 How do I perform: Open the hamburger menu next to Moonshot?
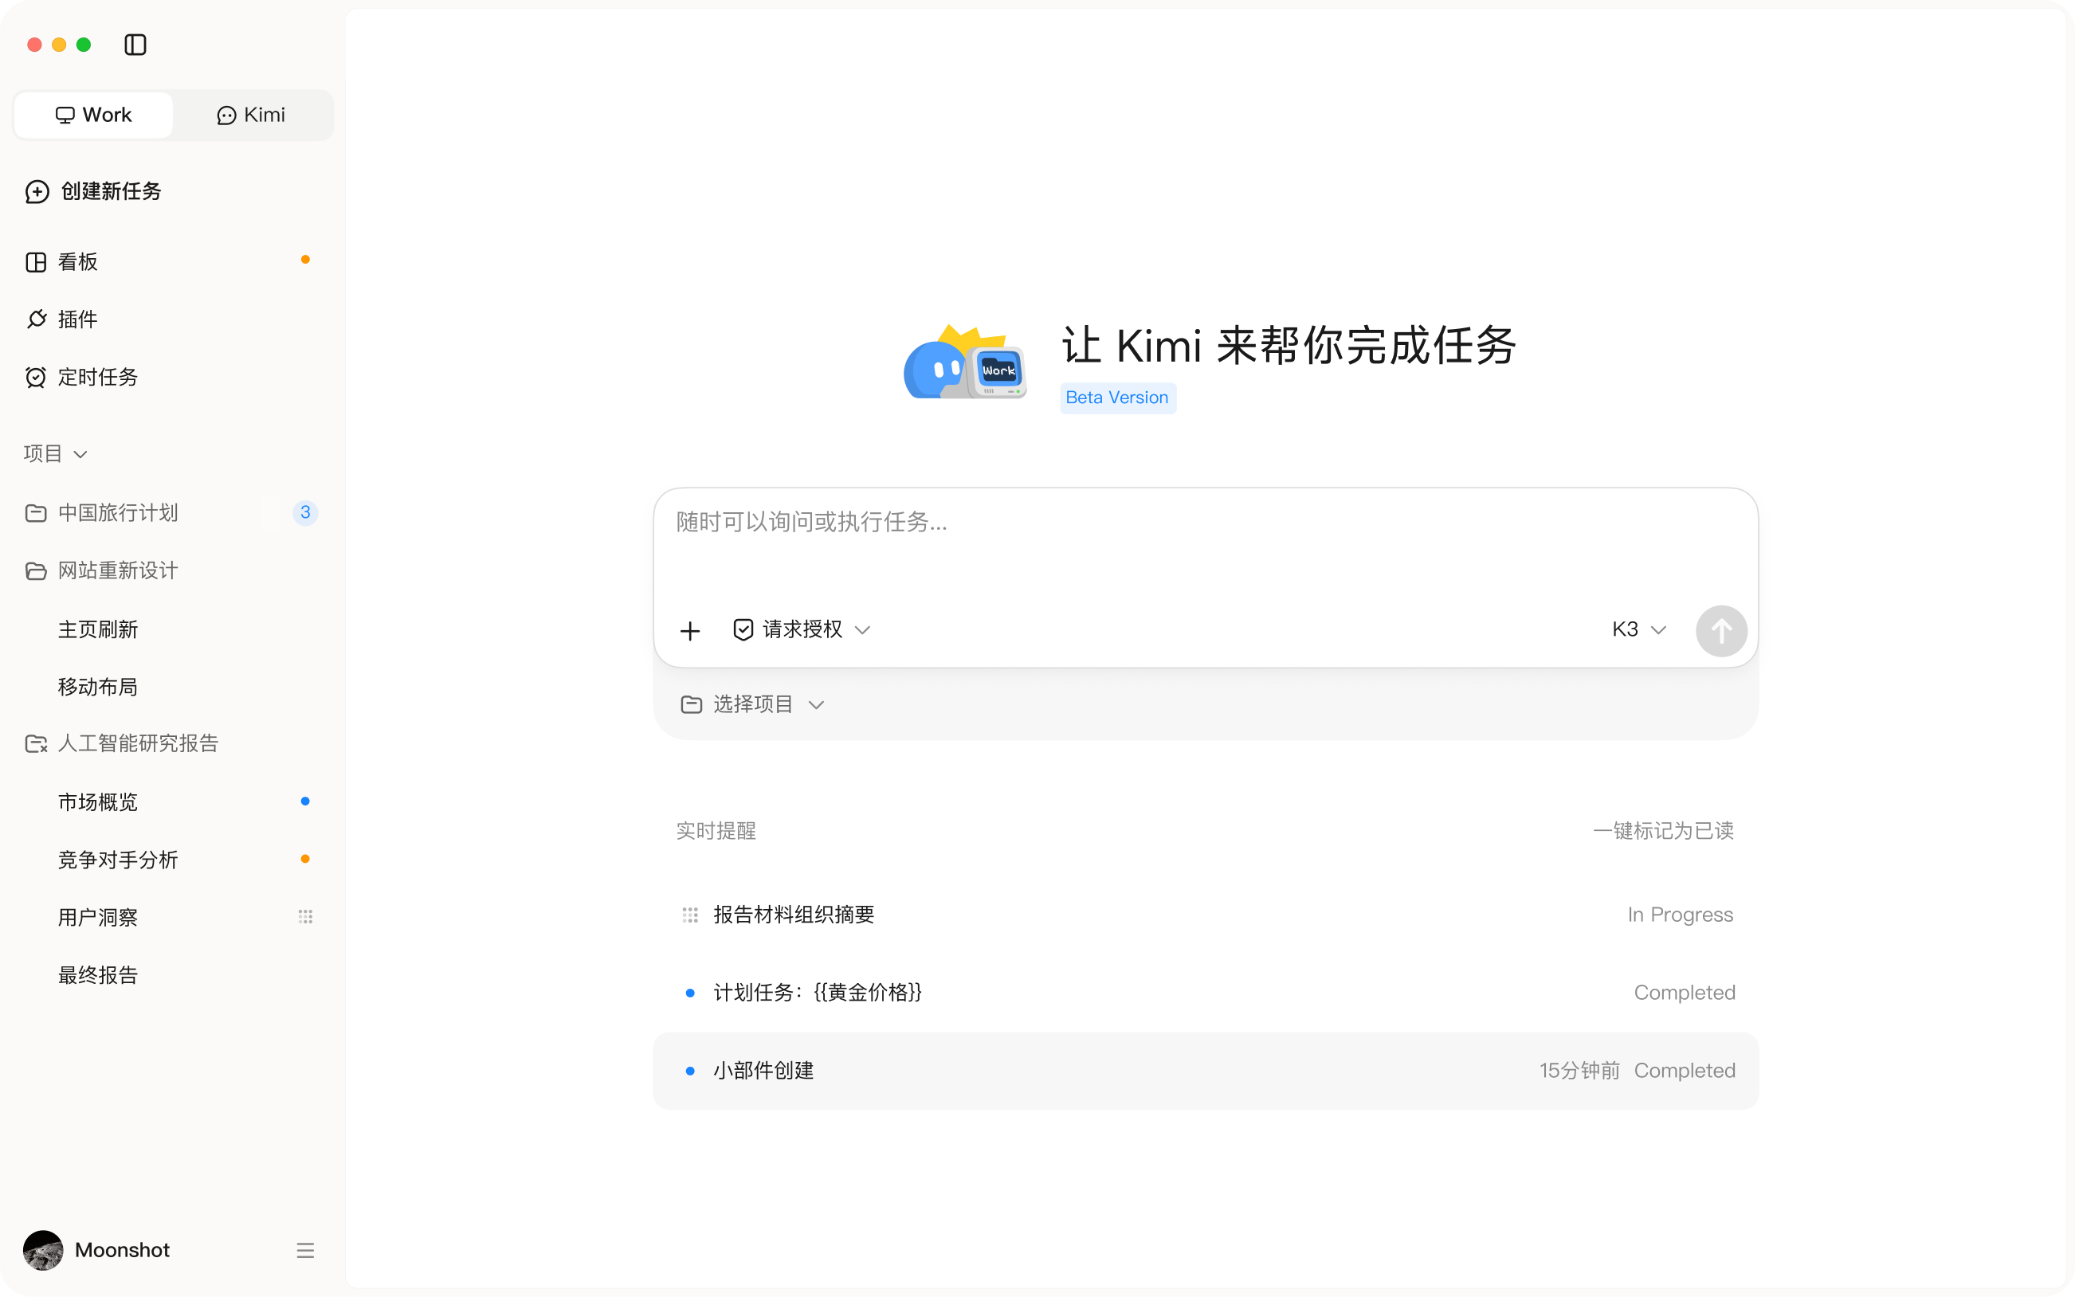(x=304, y=1251)
